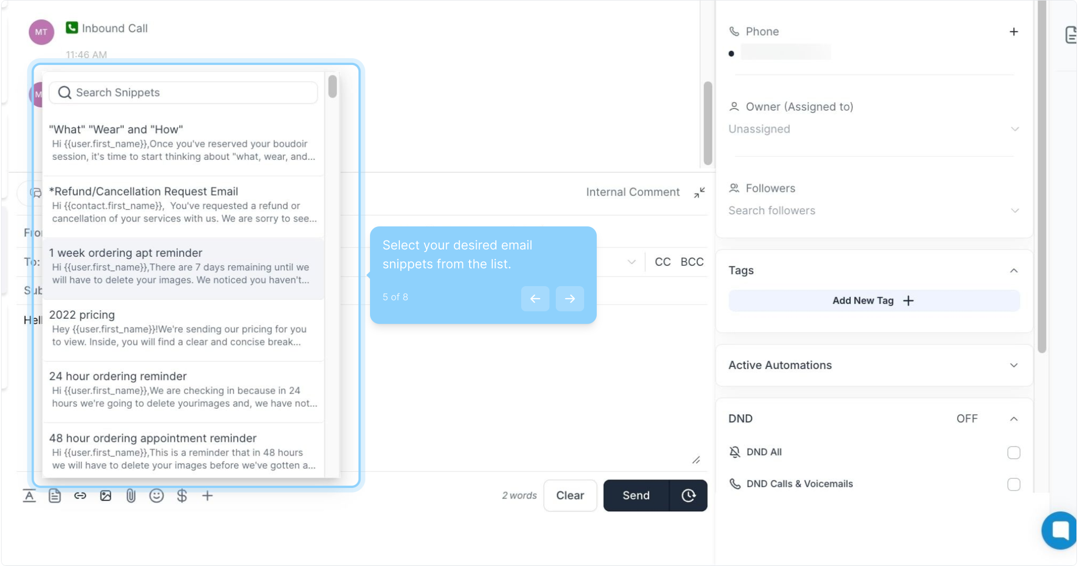This screenshot has height=566, width=1078.
Task: Collapse the Tags section chevron
Action: click(1013, 271)
